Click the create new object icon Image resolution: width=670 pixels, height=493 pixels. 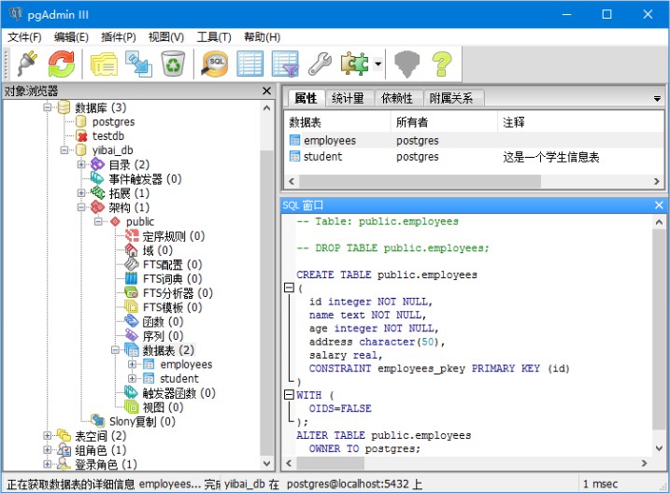(138, 64)
